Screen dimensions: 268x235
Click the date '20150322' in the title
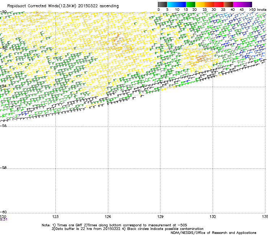click(x=88, y=6)
